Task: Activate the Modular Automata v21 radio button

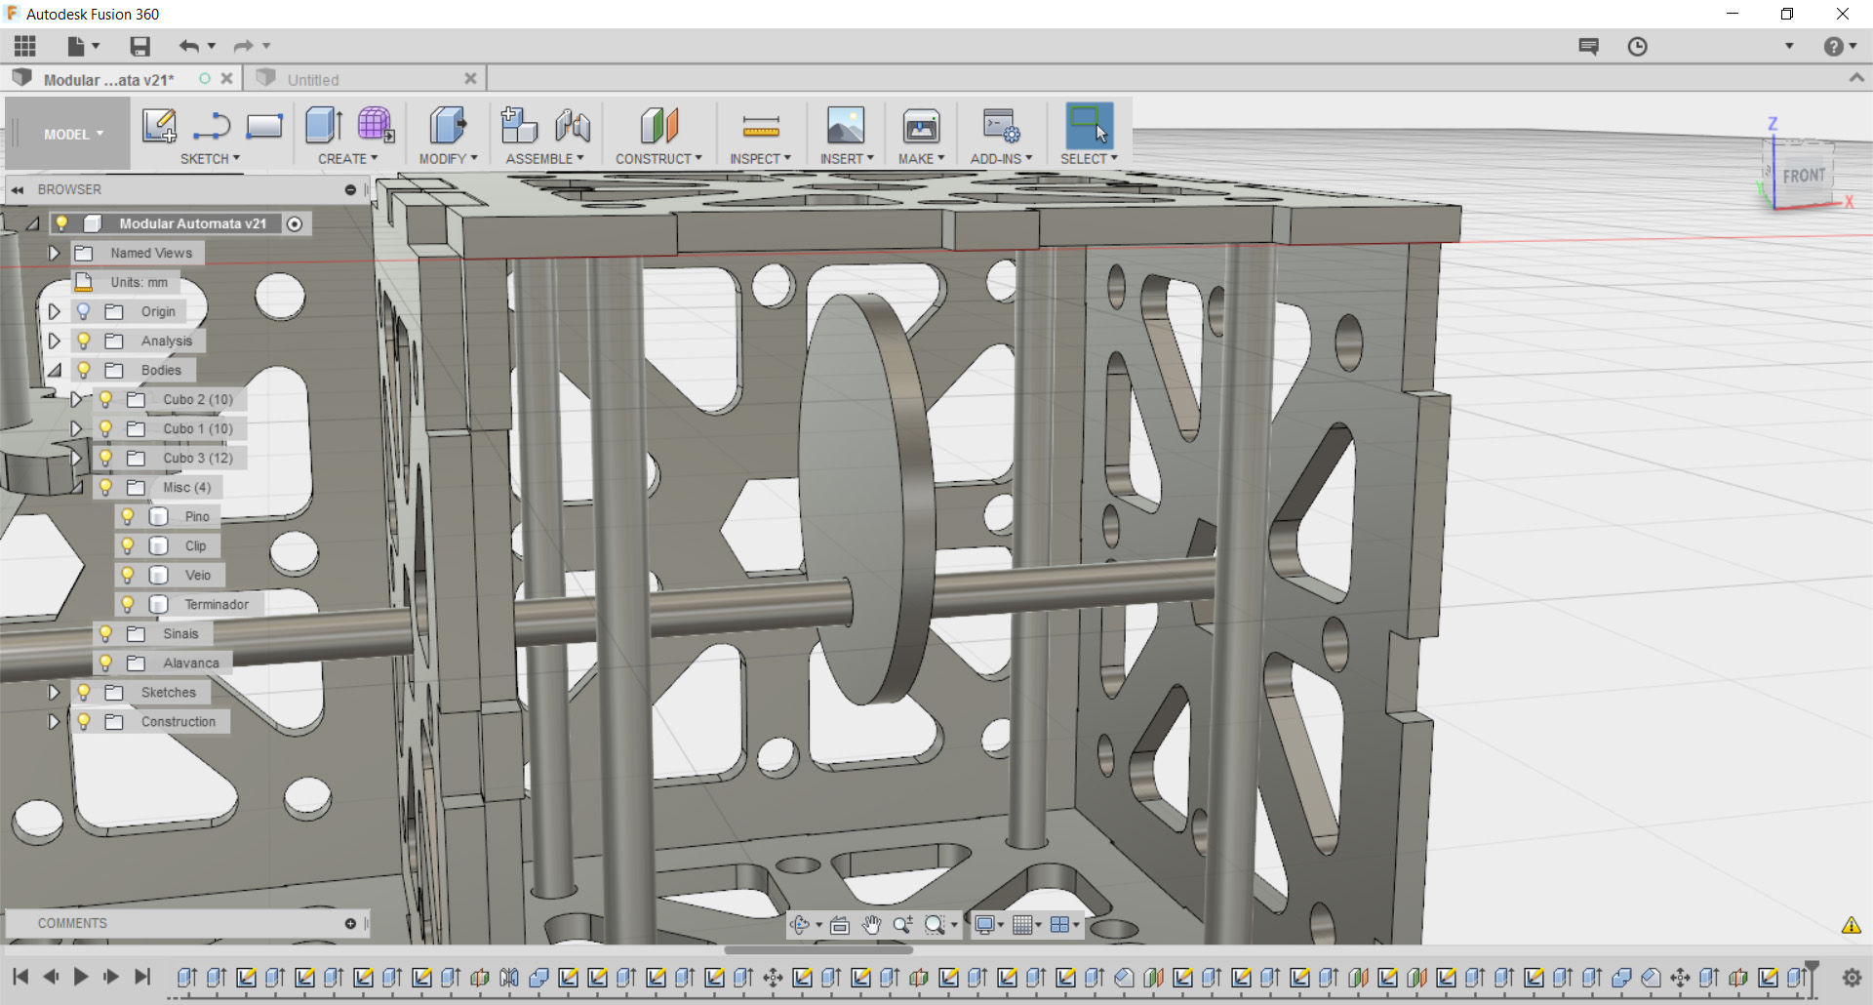Action: coord(295,223)
